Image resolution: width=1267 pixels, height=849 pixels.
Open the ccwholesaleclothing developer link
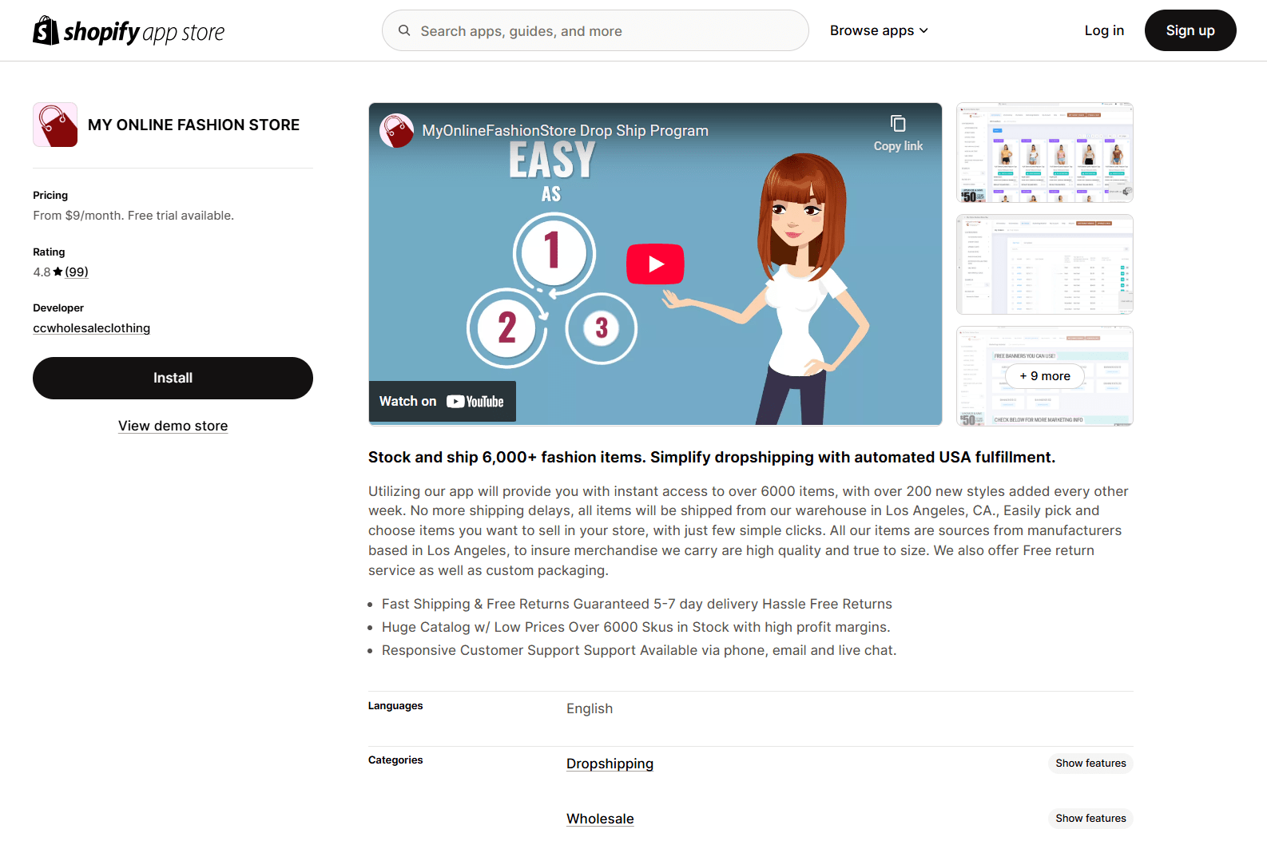click(x=92, y=328)
